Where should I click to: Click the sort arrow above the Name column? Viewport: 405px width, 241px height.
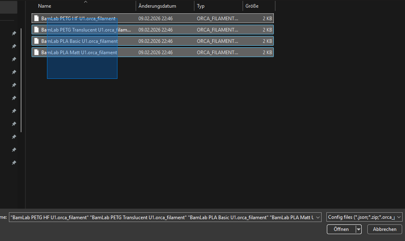[85, 2]
